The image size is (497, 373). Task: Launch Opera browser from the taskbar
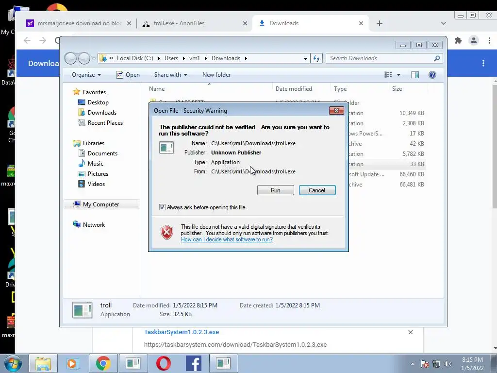[164, 363]
